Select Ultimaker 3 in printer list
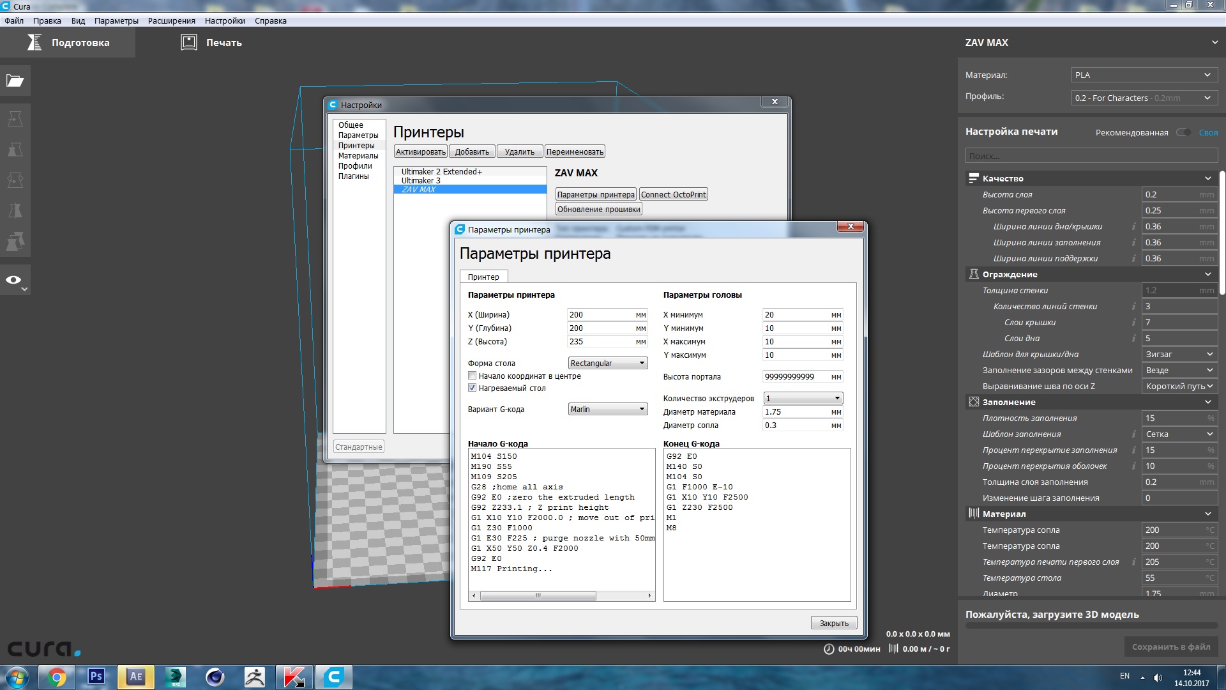 pos(470,180)
